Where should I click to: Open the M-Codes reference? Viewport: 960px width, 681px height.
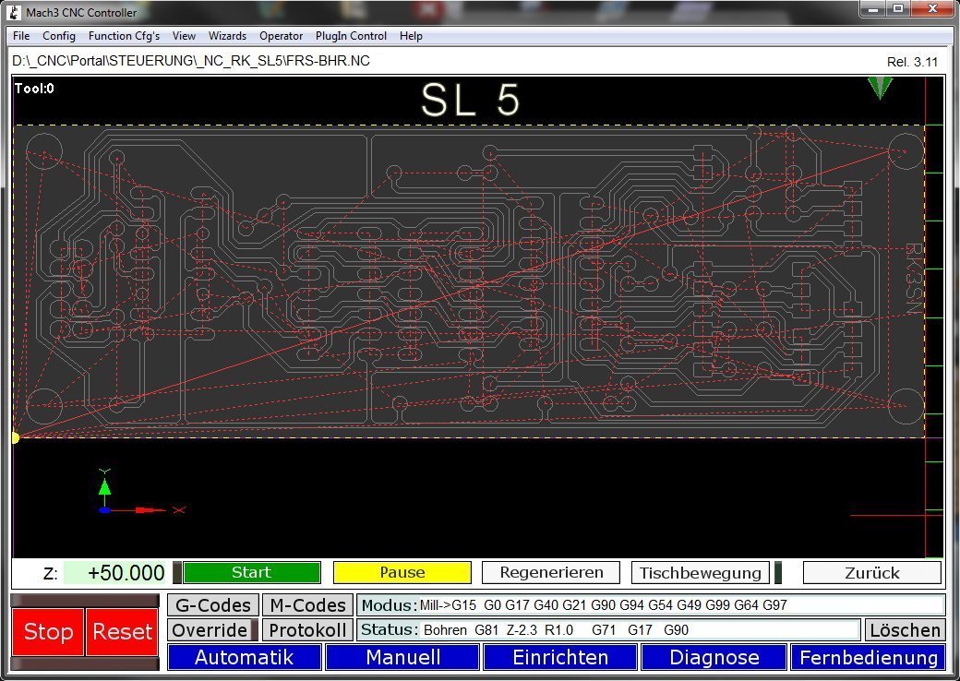tap(308, 605)
